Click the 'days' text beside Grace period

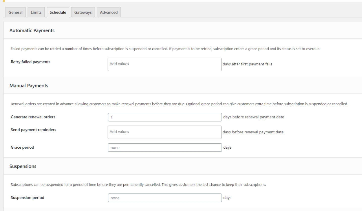coord(227,147)
